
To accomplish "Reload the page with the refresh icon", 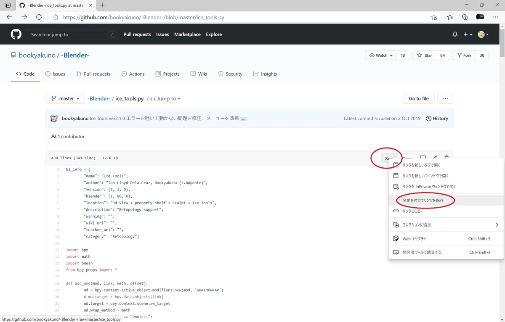I will (39, 17).
